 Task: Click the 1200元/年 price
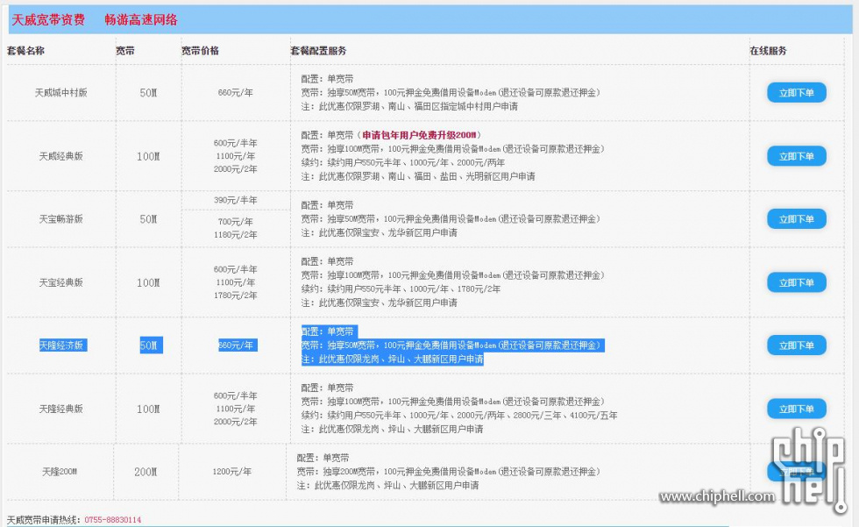(x=232, y=472)
